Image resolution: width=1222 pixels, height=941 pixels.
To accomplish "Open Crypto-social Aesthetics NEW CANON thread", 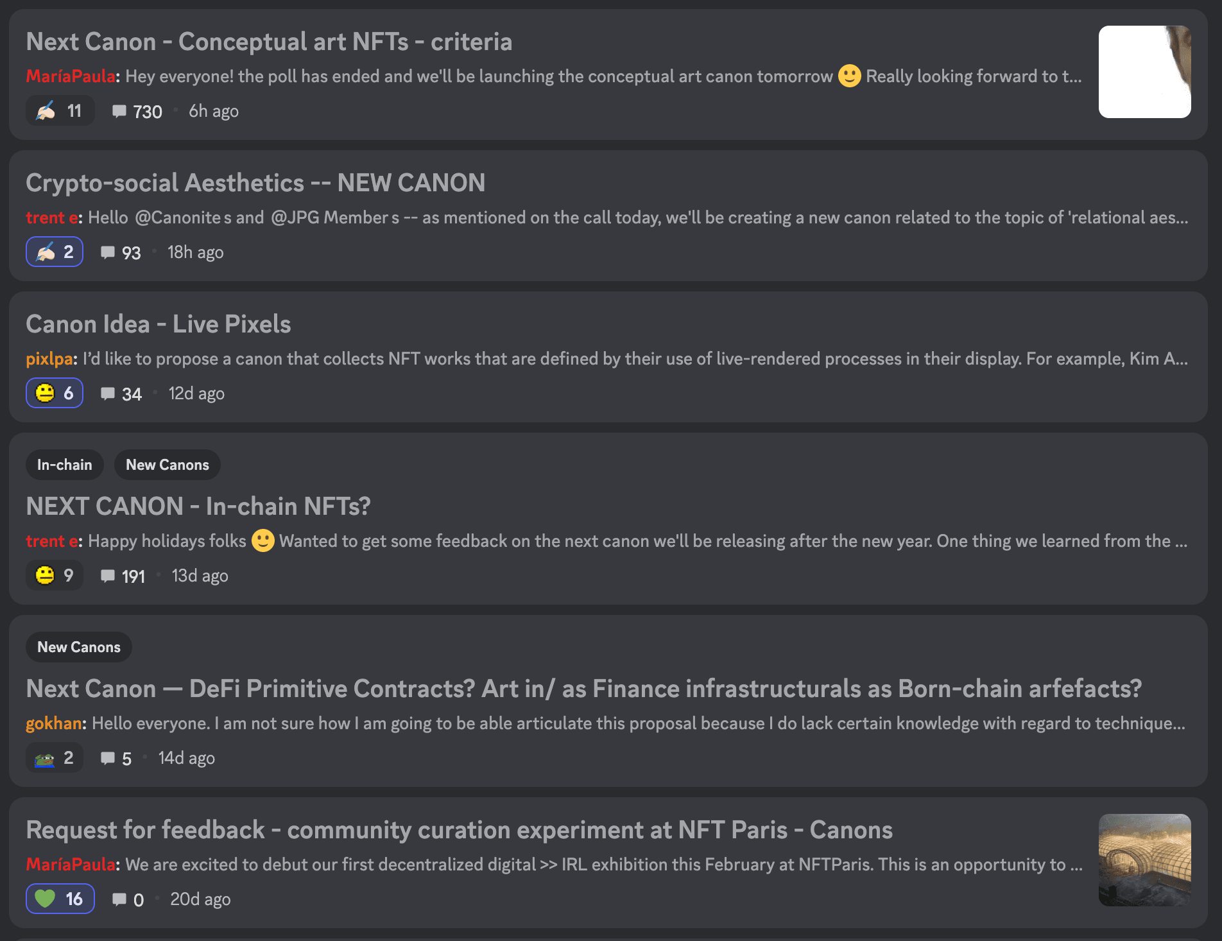I will (255, 183).
